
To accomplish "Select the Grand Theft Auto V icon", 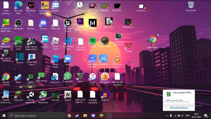I will 32,57.
